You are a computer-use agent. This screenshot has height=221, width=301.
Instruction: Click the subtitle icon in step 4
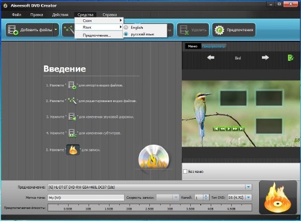pos(72,133)
